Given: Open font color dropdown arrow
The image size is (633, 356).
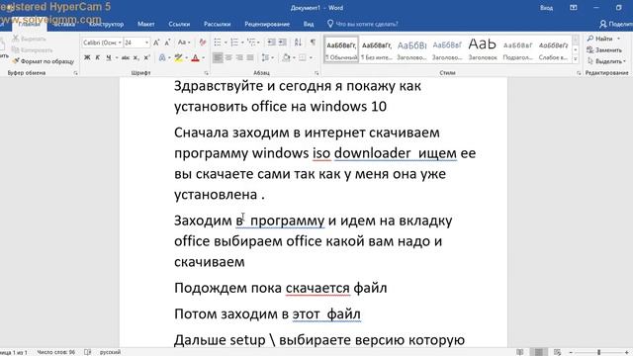Looking at the screenshot, I should point(203,57).
